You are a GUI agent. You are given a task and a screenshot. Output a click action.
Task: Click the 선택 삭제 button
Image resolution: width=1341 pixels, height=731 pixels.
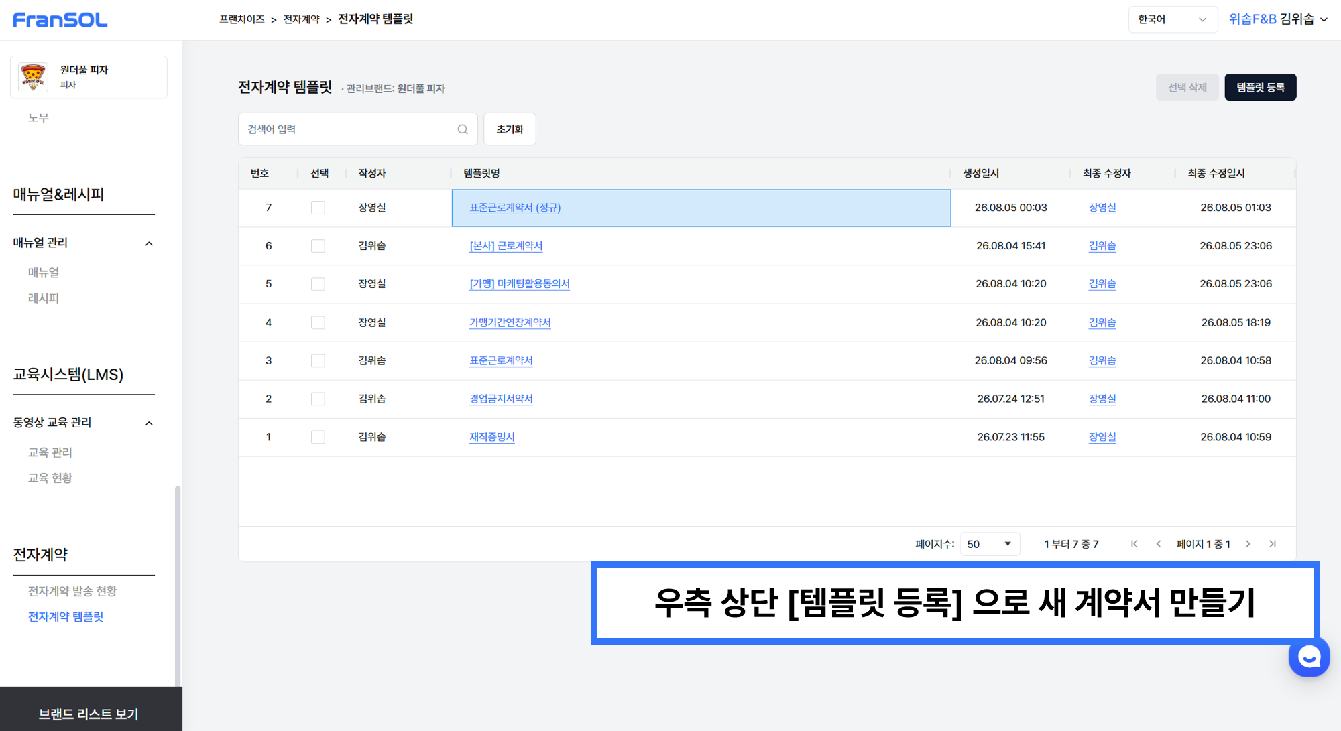pyautogui.click(x=1187, y=87)
